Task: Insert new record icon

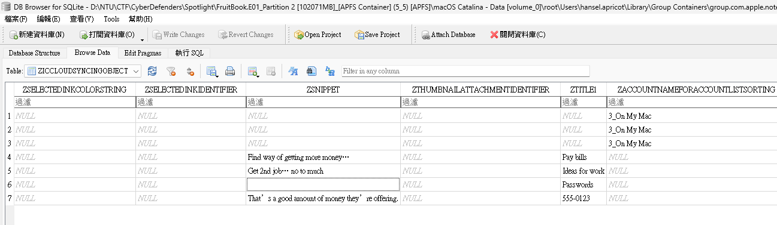Action: (253, 71)
